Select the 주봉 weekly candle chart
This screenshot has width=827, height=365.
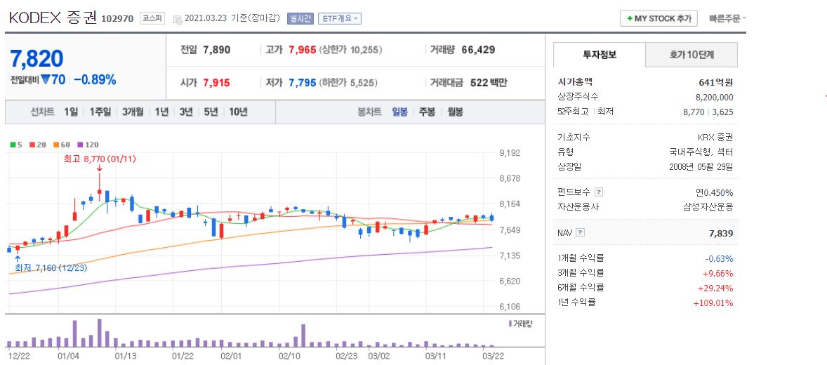pos(428,112)
